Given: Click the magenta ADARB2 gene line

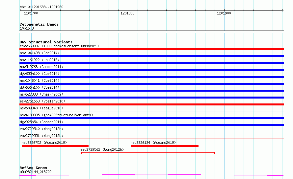Looking at the screenshot, I should pos(151,175).
